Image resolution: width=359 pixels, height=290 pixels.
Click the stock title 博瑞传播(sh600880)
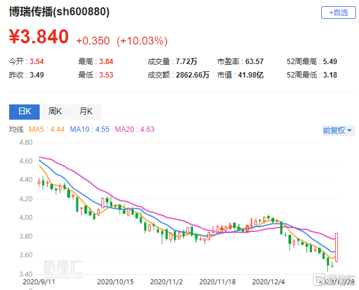[59, 12]
